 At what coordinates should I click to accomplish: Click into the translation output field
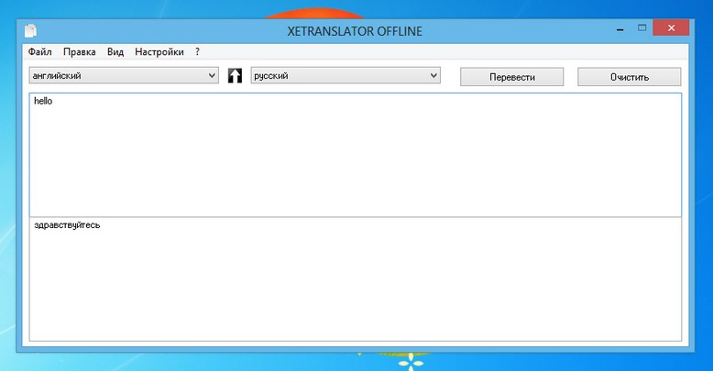point(356,279)
